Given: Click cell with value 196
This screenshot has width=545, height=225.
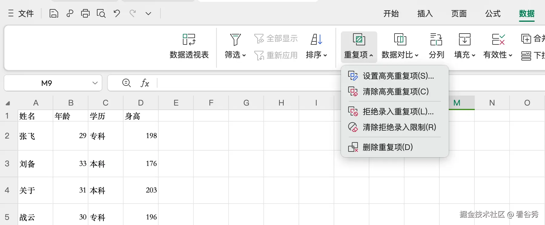Looking at the screenshot, I should [141, 215].
